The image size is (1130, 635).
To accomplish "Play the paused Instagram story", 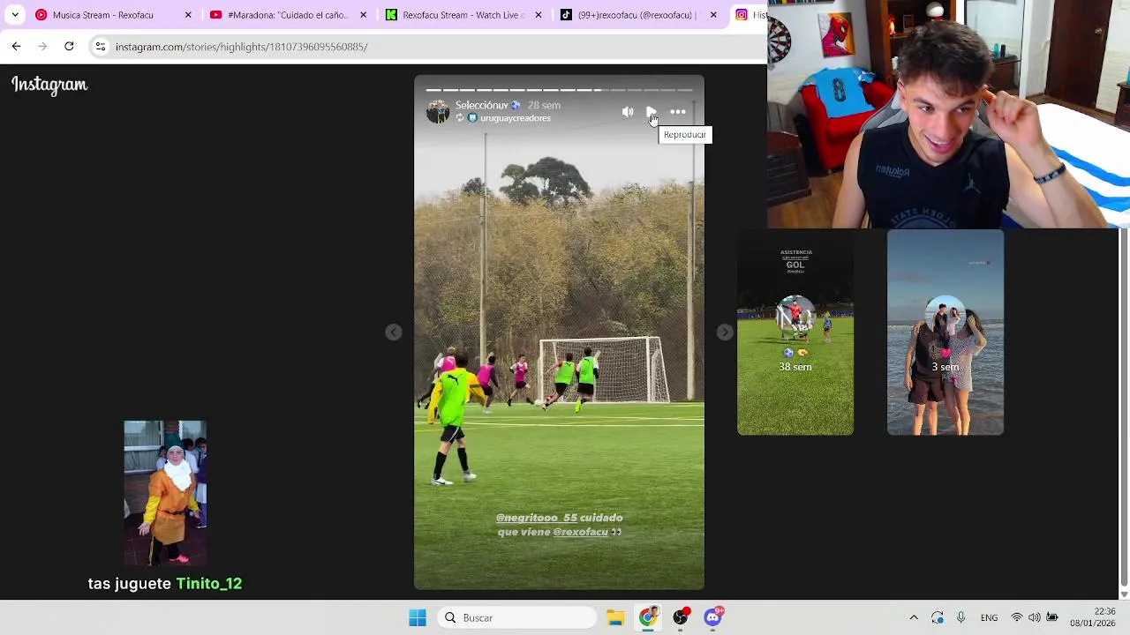I will click(652, 112).
